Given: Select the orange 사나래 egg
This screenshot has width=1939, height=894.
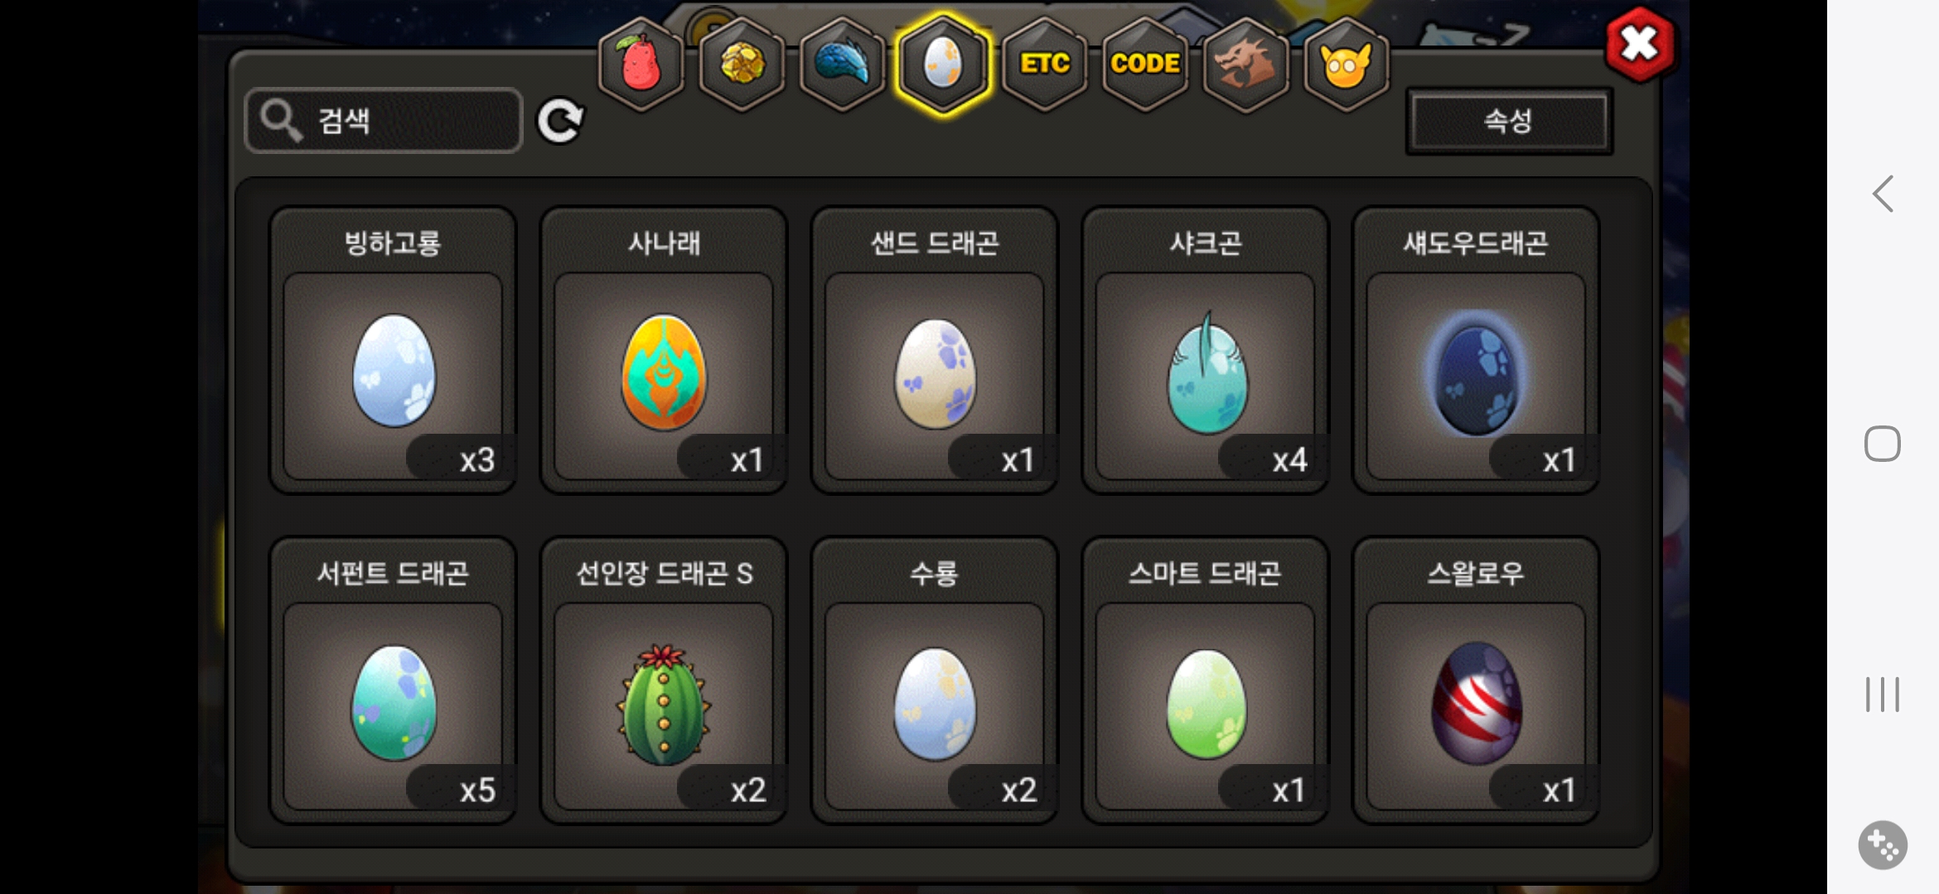Looking at the screenshot, I should (x=664, y=350).
